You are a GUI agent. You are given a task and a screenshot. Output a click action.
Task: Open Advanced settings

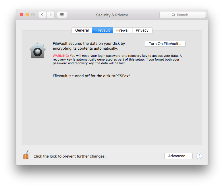click(178, 156)
